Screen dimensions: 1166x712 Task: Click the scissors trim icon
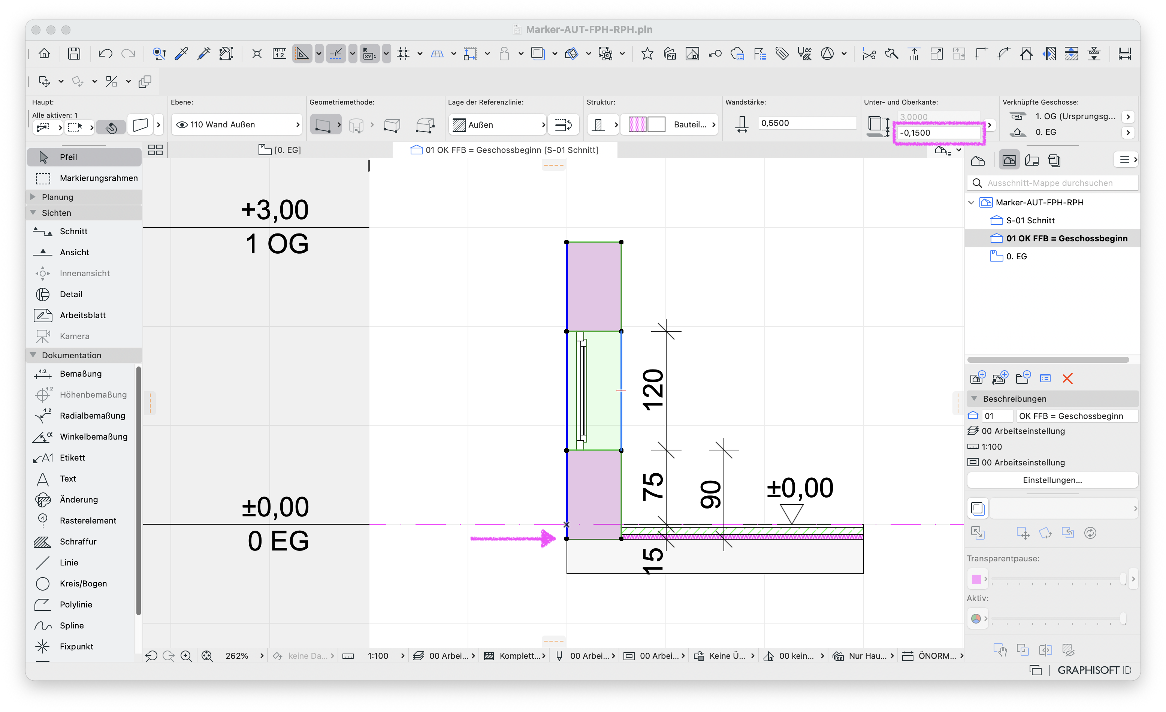(869, 54)
